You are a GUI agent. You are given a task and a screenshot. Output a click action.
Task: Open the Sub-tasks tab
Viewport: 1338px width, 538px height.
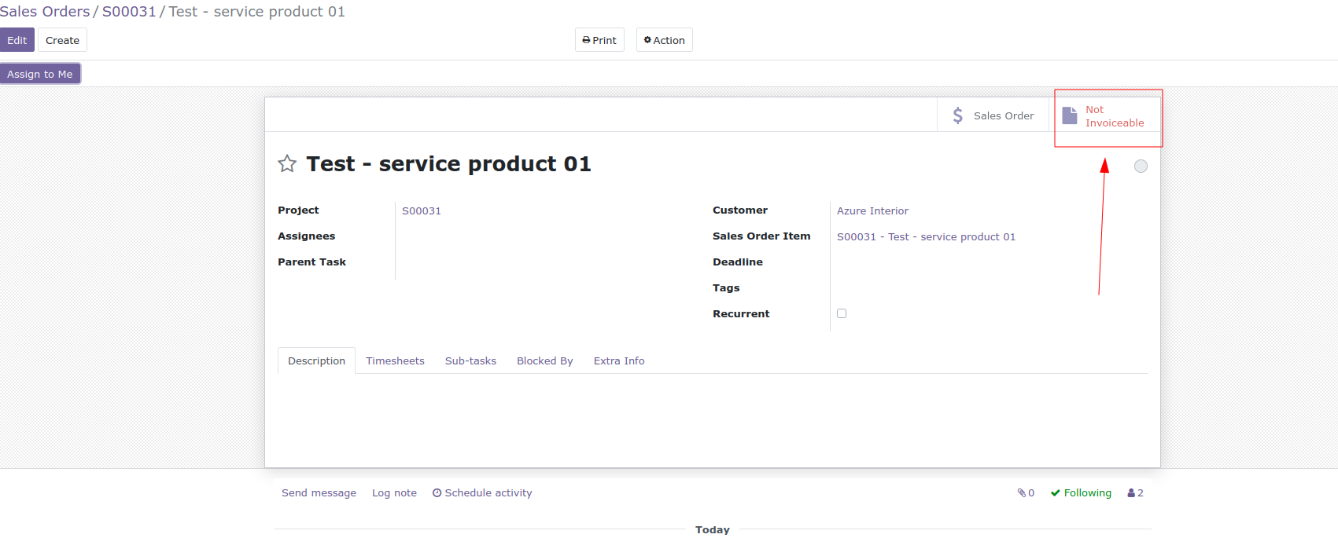tap(470, 360)
